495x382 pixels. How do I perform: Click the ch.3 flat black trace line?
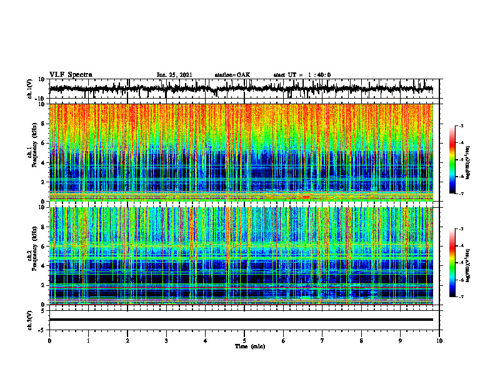point(241,320)
